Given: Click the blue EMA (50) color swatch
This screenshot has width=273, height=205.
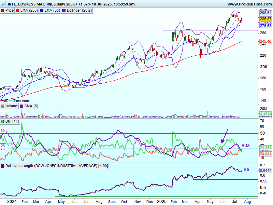Looking at the screenshot, I should click(x=42, y=11).
